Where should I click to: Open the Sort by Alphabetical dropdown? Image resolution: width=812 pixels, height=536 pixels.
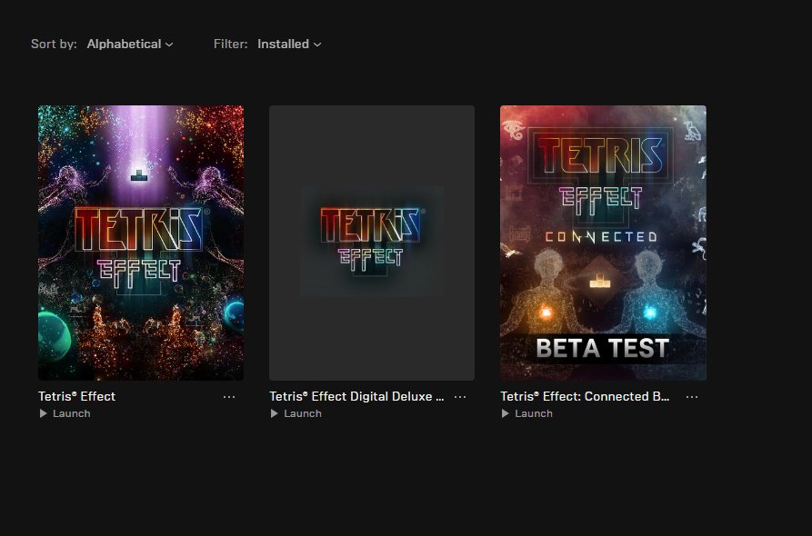tap(129, 44)
